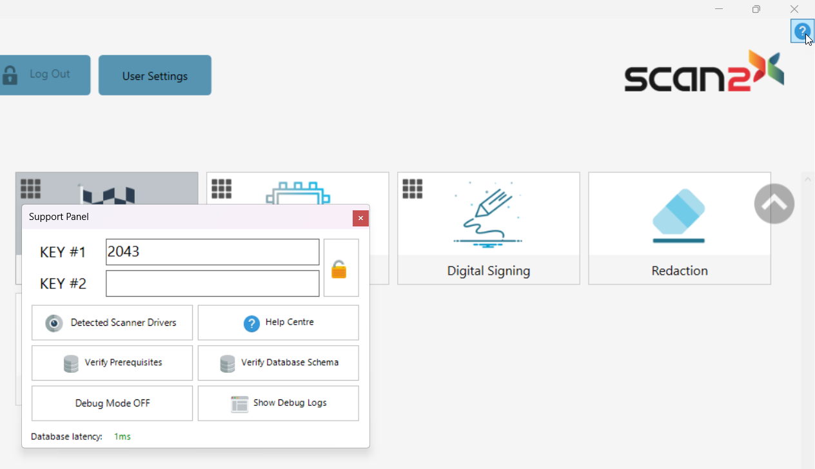Screen dimensions: 815x469
Task: Open User Settings
Action: pyautogui.click(x=155, y=75)
